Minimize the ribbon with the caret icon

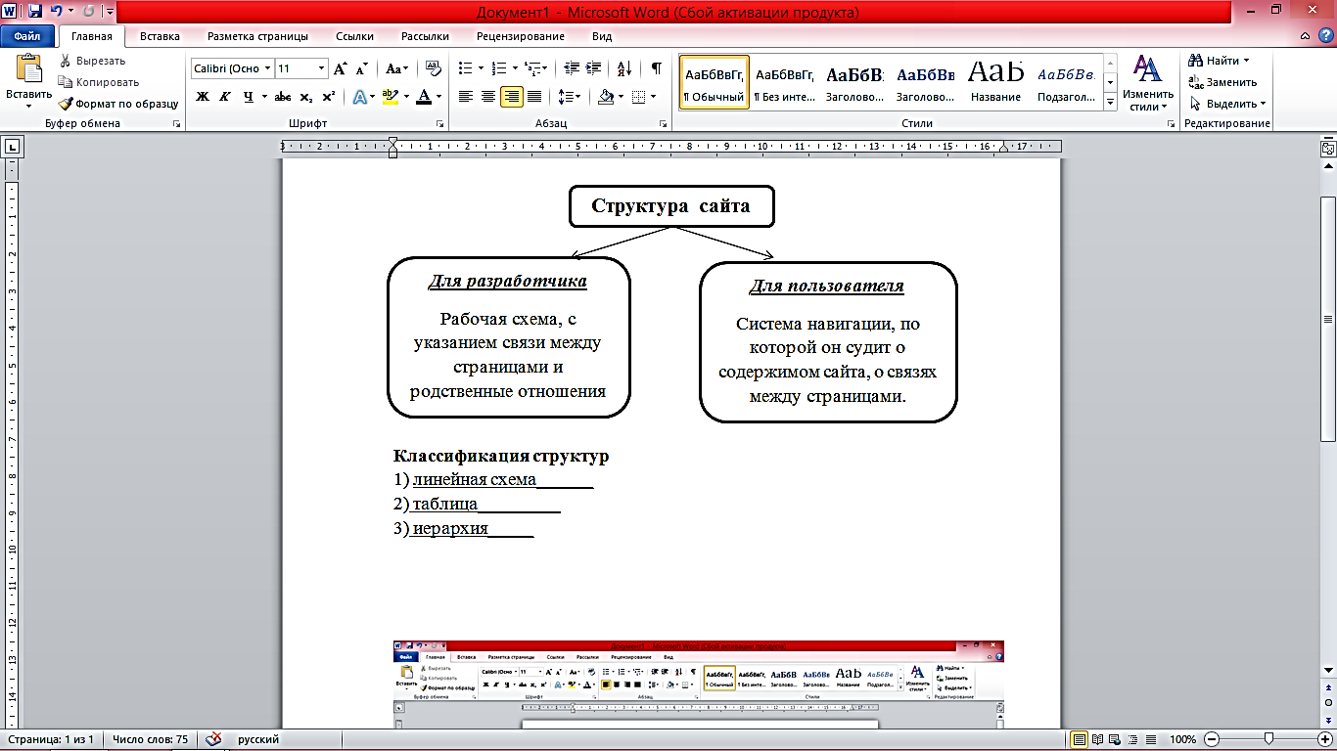1306,36
